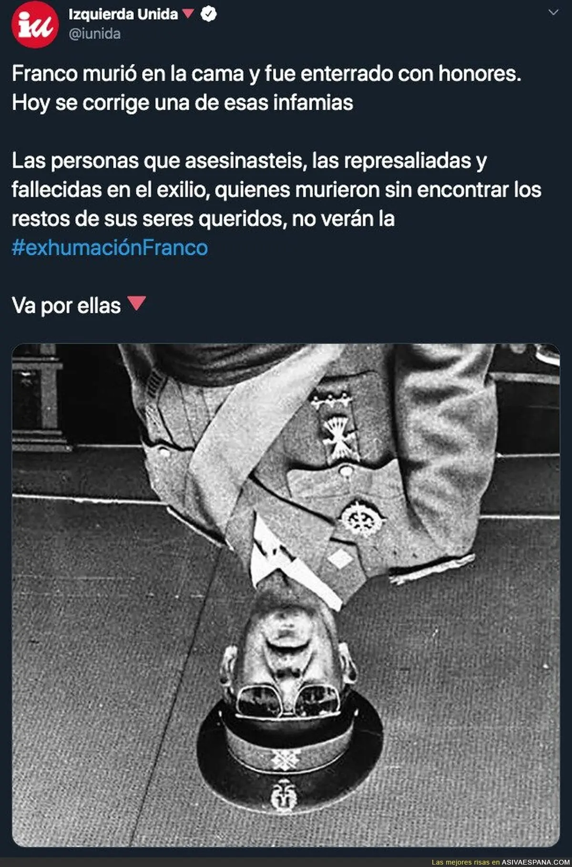
Task: Click the sentence "Hoy se corrige una de esas infamias"
Action: coord(183,103)
